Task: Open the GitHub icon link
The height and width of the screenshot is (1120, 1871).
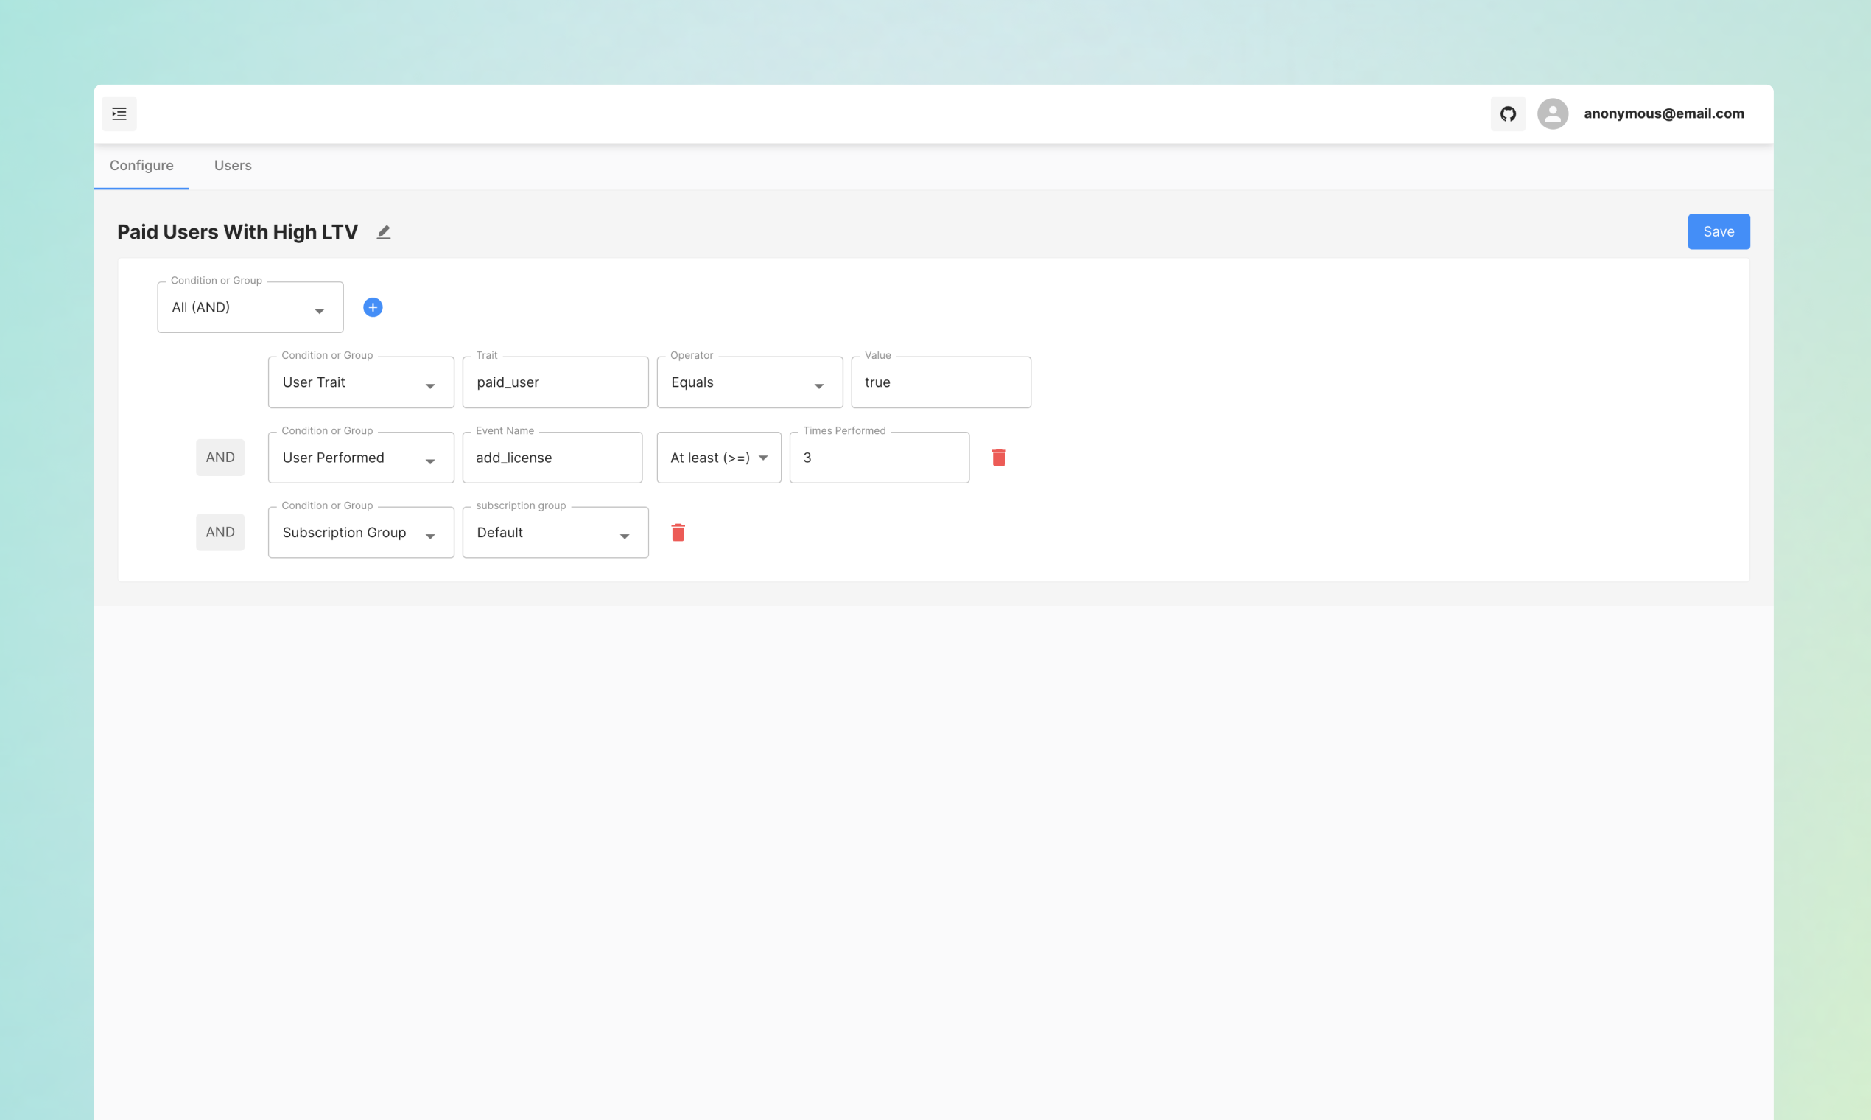Action: (x=1507, y=114)
